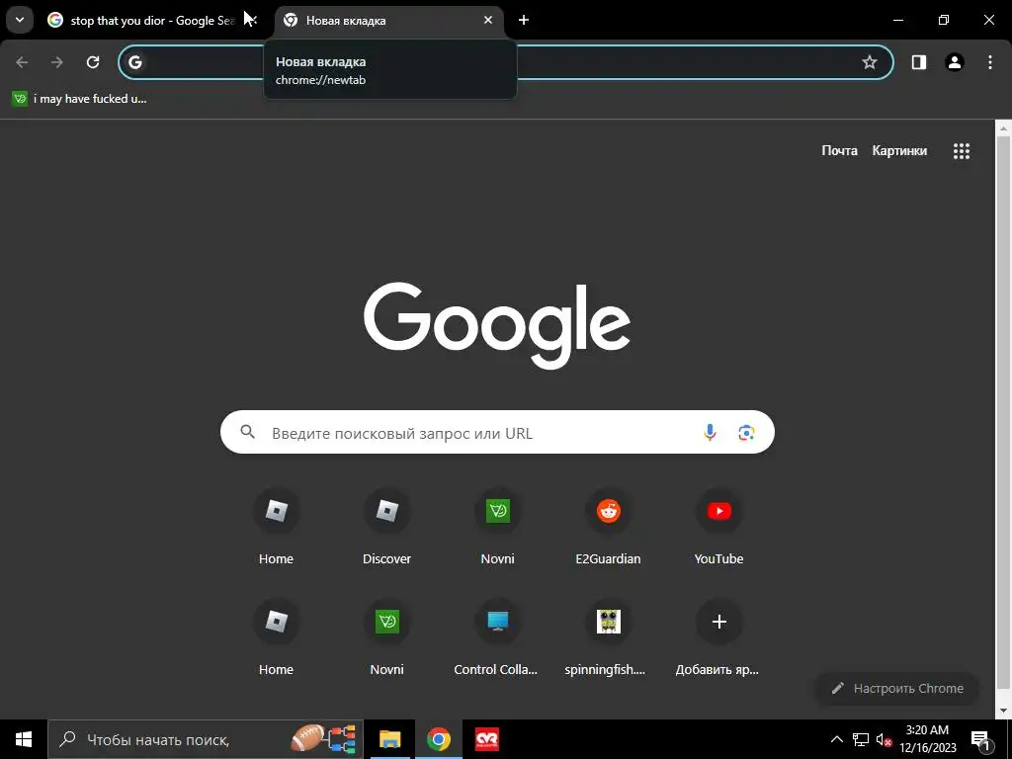Open the YouTube shortcut
Image resolution: width=1012 pixels, height=759 pixels.
tap(719, 528)
